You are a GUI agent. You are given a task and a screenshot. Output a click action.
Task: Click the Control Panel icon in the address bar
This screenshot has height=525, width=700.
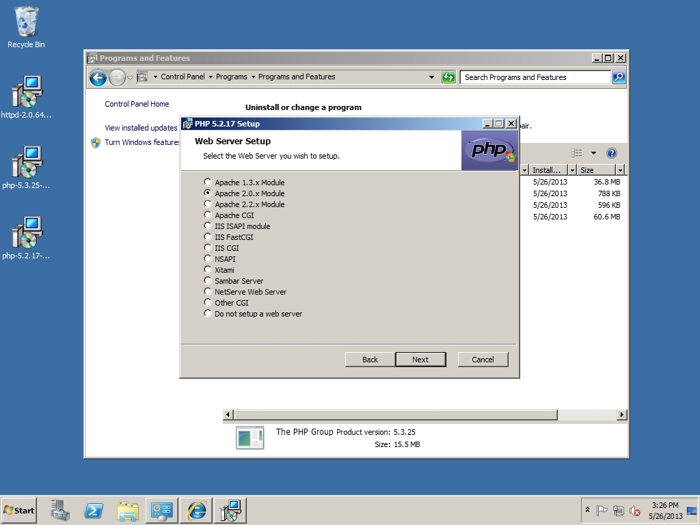[x=142, y=77]
